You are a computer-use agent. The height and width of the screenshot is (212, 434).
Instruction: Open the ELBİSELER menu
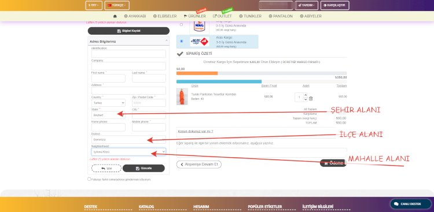[x=165, y=16]
